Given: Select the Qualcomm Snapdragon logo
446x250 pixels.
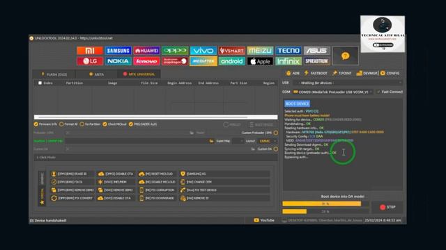Looking at the screenshot, I should [x=175, y=61].
